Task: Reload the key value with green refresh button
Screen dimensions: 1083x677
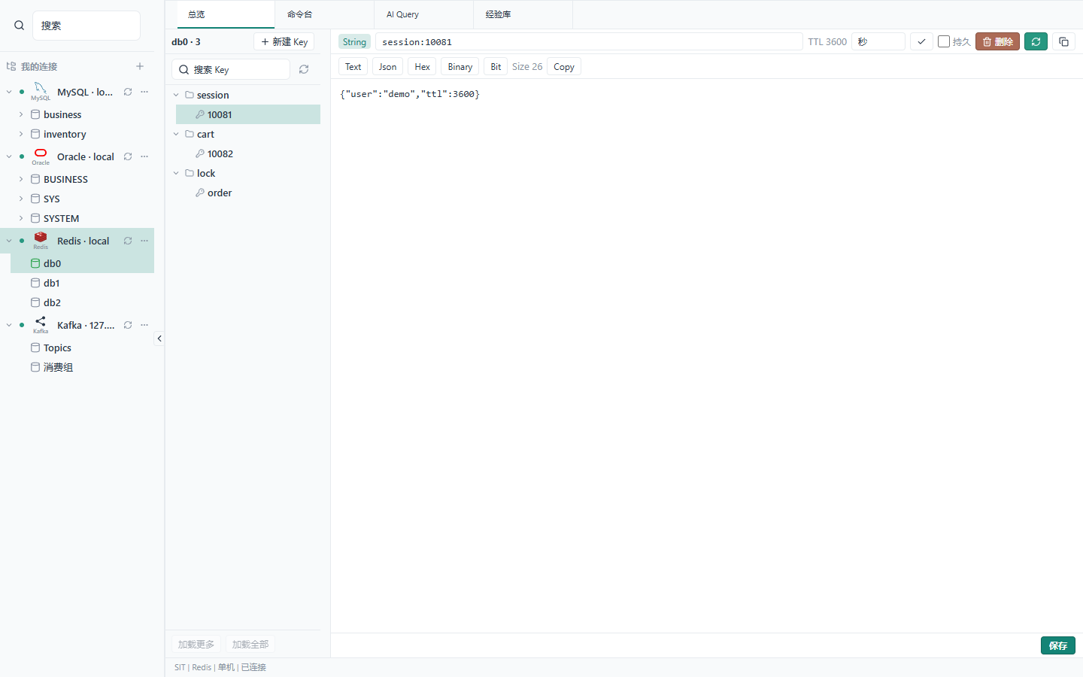Action: click(x=1036, y=41)
